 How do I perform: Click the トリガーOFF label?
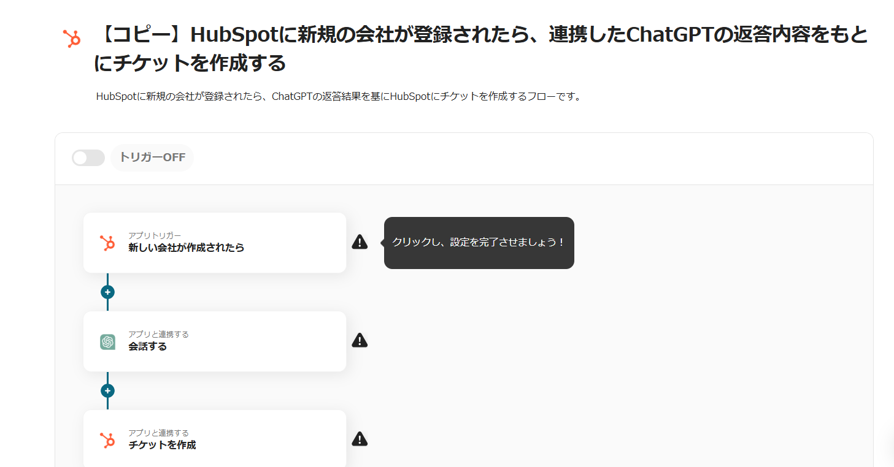[152, 158]
